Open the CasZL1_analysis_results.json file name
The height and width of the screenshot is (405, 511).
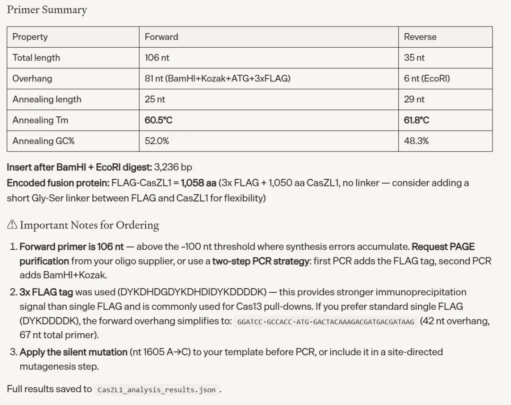pos(157,390)
